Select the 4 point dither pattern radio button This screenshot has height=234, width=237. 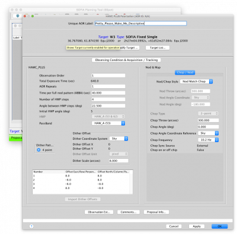point(39,150)
